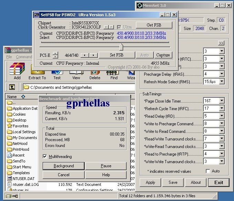Select the Recent folder

point(16,155)
